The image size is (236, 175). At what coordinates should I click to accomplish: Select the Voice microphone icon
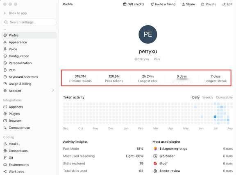(x=5, y=49)
